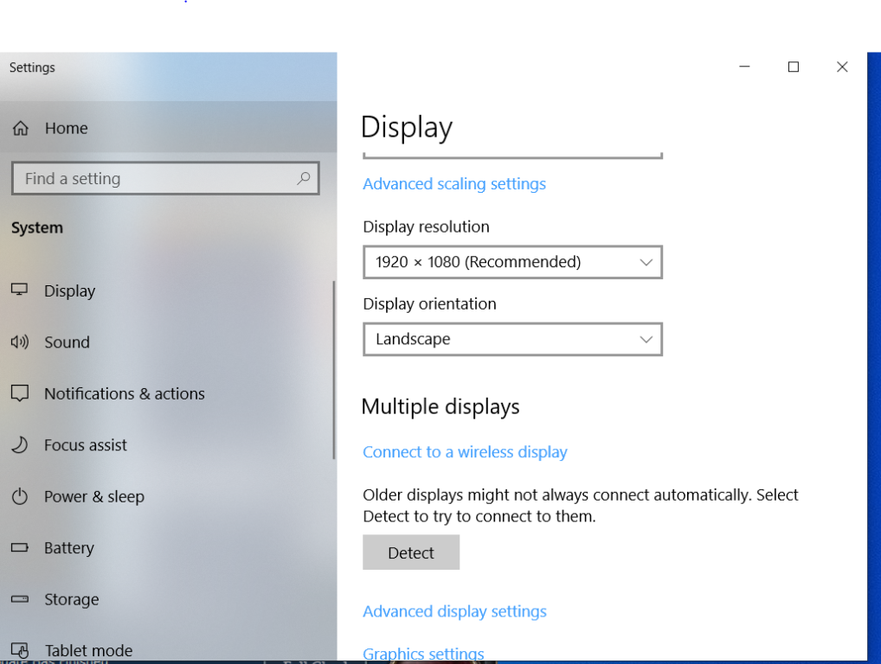The height and width of the screenshot is (664, 881).
Task: Open Advanced display settings link
Action: 454,611
